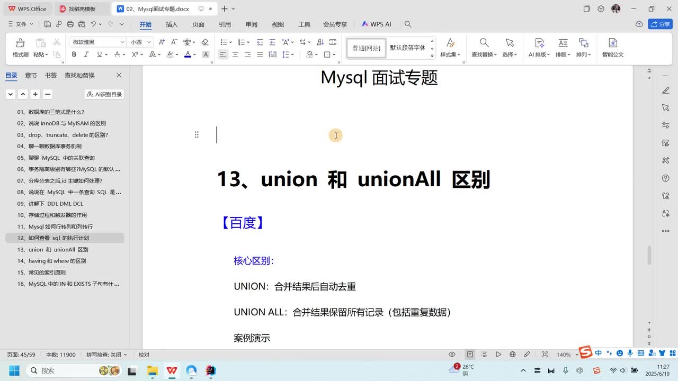Click the right align icon
The image size is (678, 381).
pyautogui.click(x=247, y=55)
